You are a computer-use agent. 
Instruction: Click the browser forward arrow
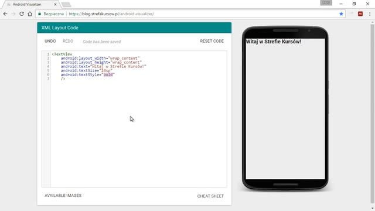pyautogui.click(x=13, y=14)
